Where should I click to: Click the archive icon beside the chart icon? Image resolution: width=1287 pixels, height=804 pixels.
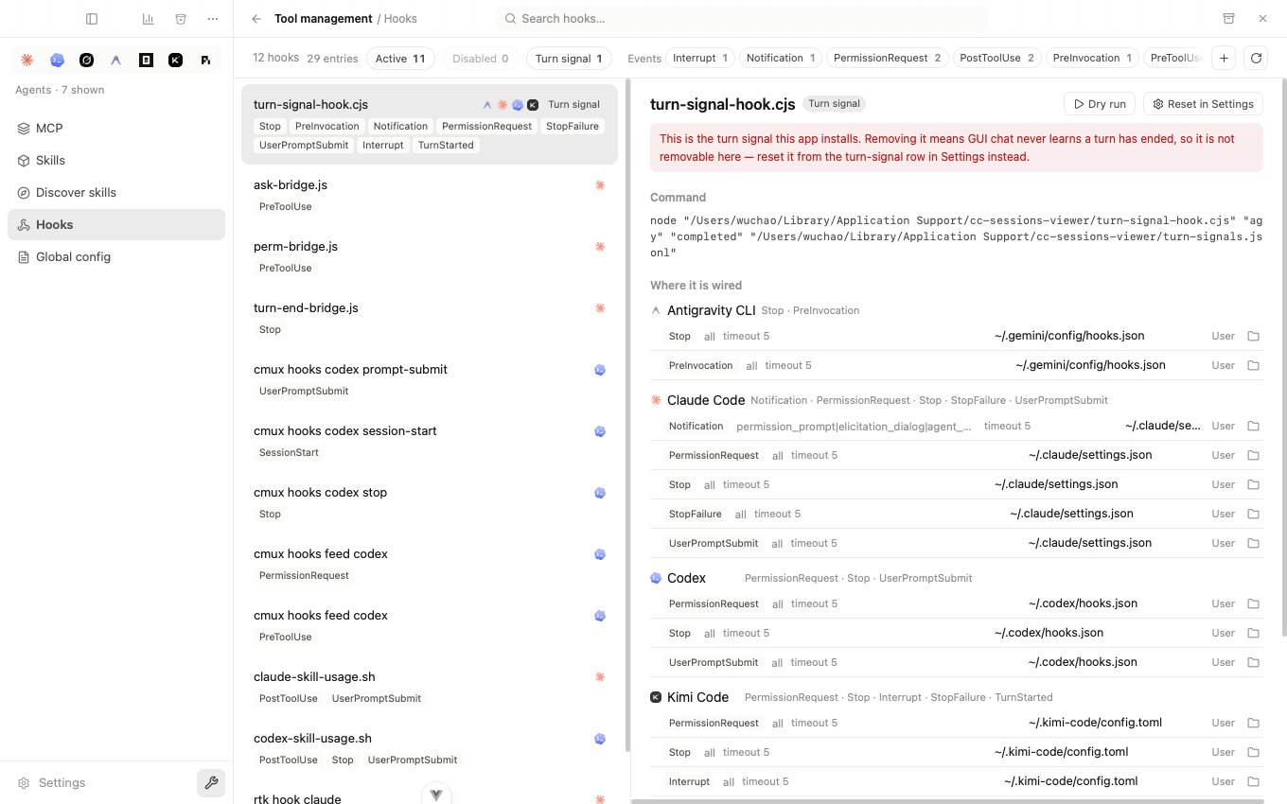pos(181,19)
